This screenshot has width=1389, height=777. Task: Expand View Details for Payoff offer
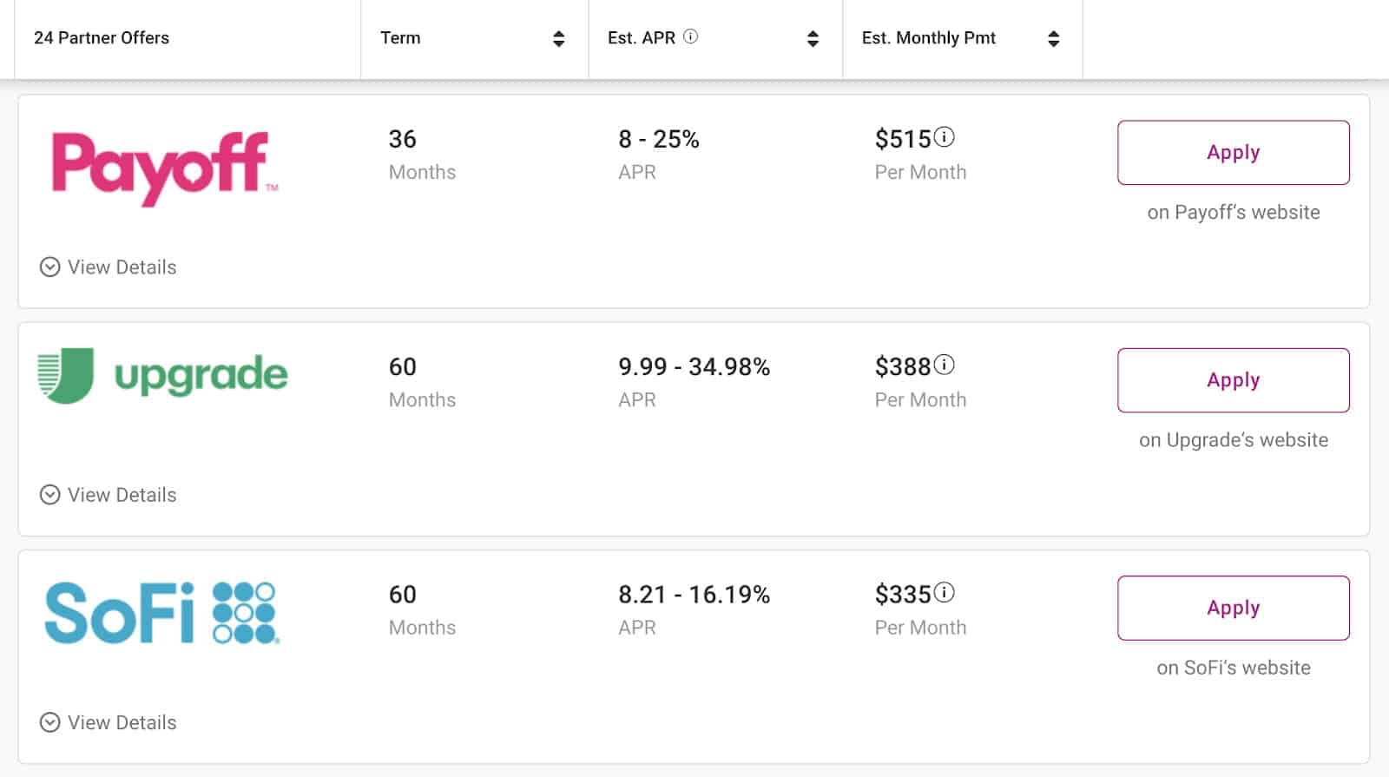click(x=109, y=267)
